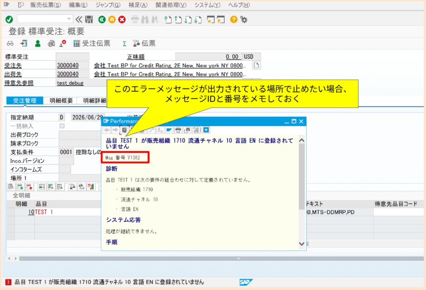Click the 受注伝票 button
This screenshot has height=290, width=426.
(x=92, y=43)
